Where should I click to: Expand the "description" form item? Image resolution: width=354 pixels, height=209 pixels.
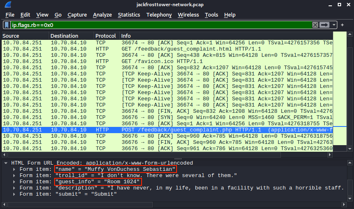point(14,188)
